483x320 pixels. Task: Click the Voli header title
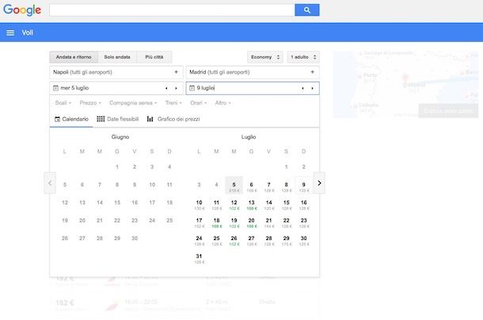(28, 32)
